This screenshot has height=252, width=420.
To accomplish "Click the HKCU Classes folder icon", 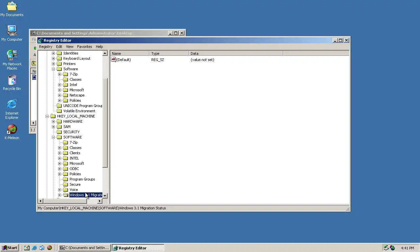I will click(x=65, y=79).
